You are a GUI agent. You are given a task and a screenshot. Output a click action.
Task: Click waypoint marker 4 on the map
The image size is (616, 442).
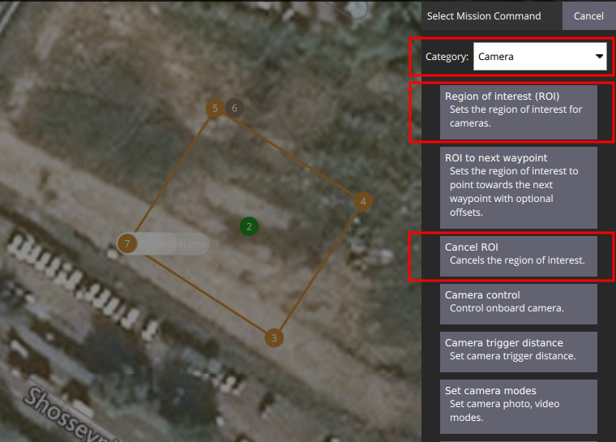[x=363, y=201]
